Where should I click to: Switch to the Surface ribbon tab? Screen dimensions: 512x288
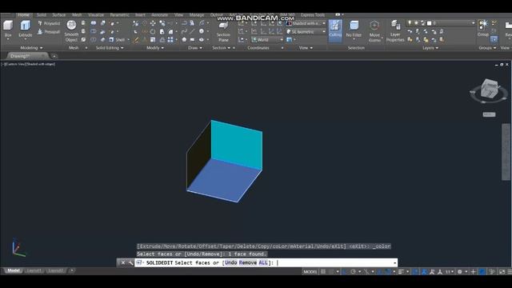click(58, 15)
